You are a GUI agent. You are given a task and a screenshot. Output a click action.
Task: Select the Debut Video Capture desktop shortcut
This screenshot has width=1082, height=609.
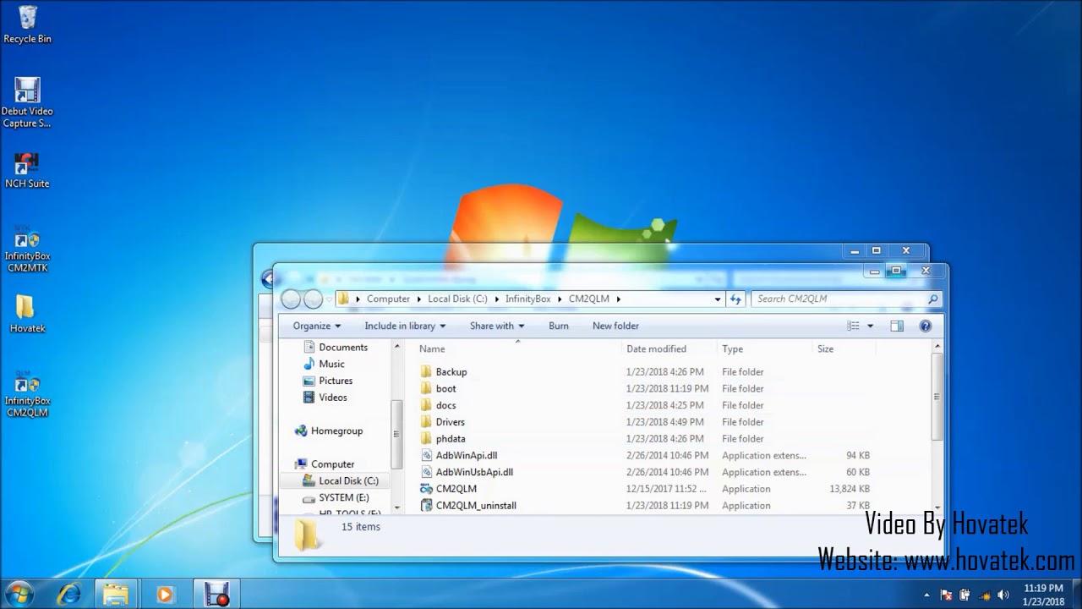click(x=27, y=102)
